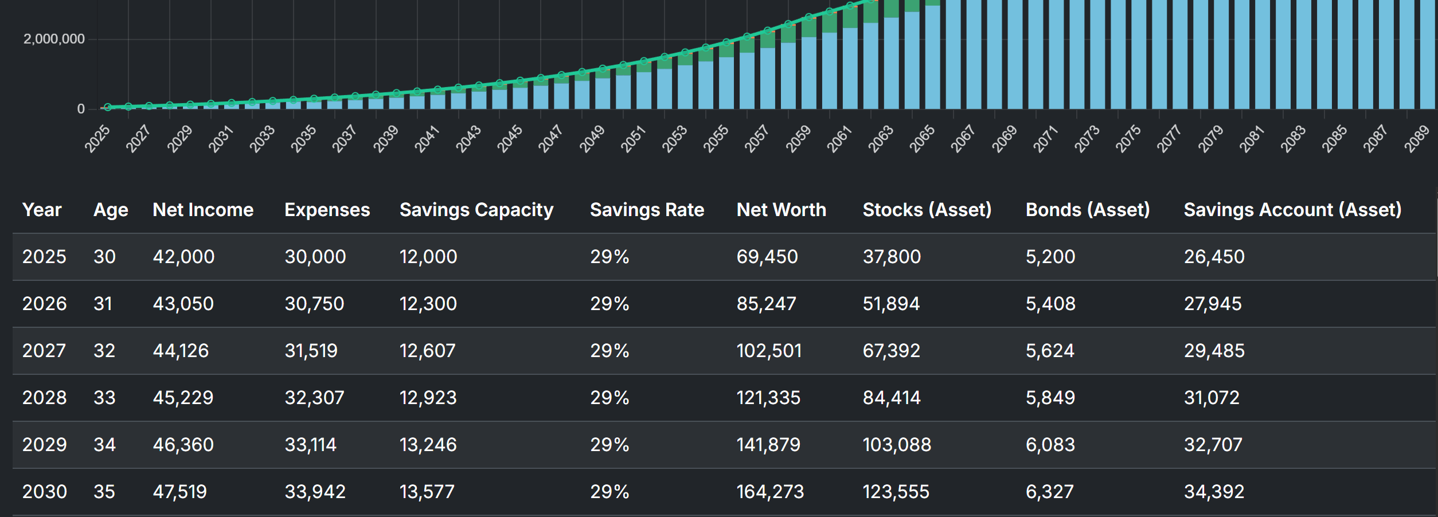The width and height of the screenshot is (1438, 517).
Task: Select stocks value 84,414 in 2028 row
Action: 891,398
